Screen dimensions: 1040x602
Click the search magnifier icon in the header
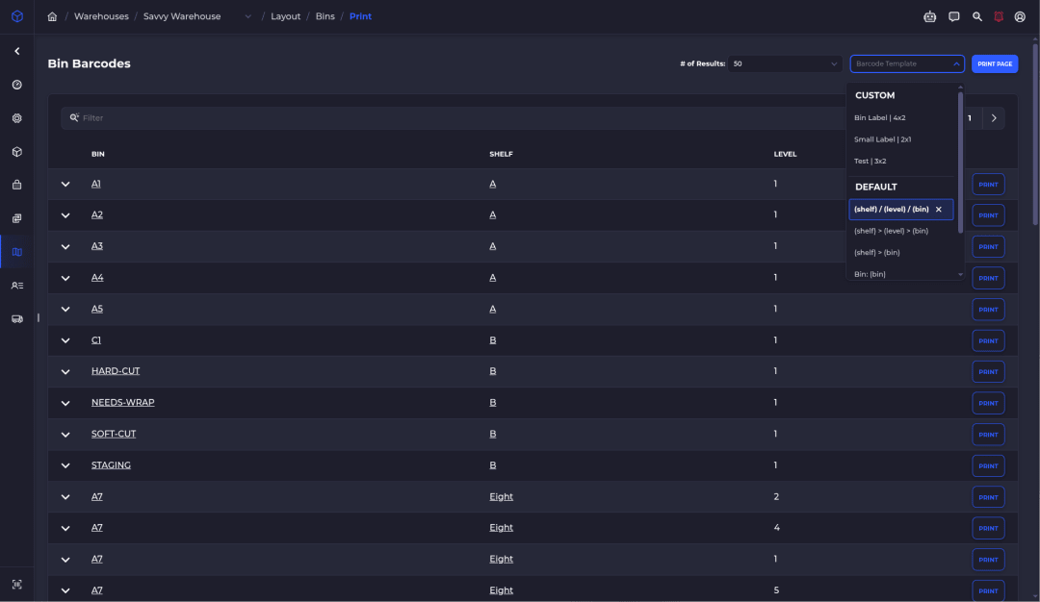tap(977, 16)
